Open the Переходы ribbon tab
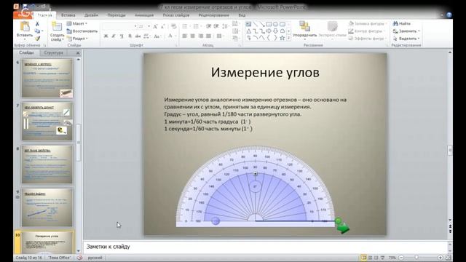466x262 pixels. [x=116, y=15]
